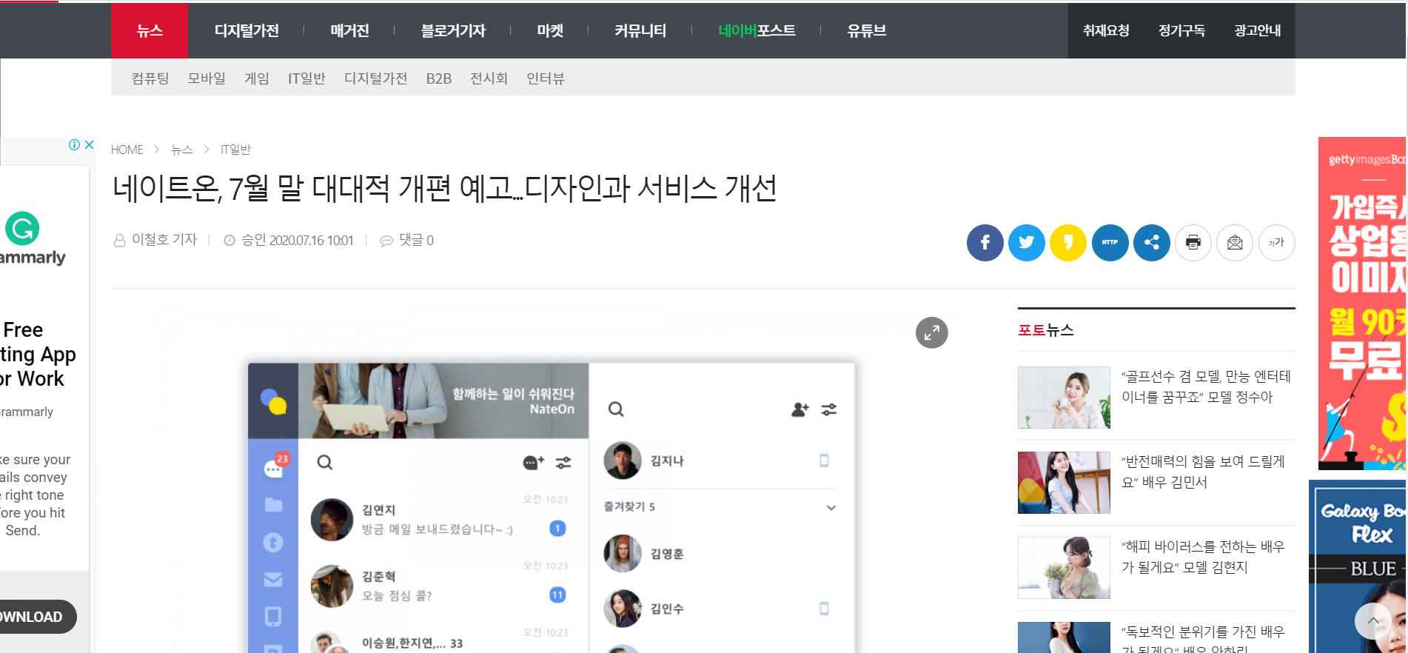1408x653 pixels.
Task: Click the IT일반 breadcrumb link
Action: click(235, 150)
